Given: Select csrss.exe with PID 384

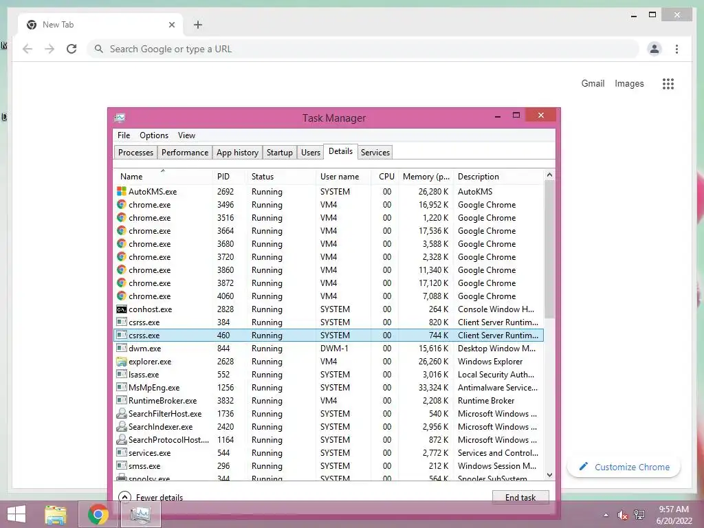Looking at the screenshot, I should (329, 322).
